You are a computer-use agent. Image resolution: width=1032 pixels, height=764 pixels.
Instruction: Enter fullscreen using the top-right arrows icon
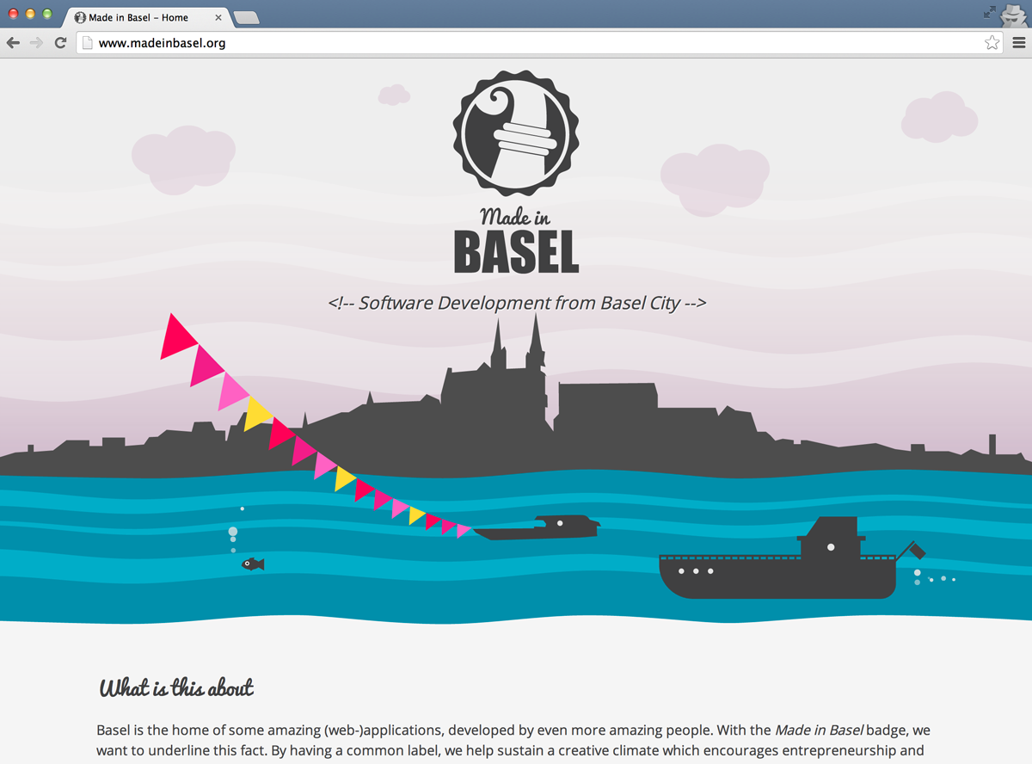(x=989, y=12)
